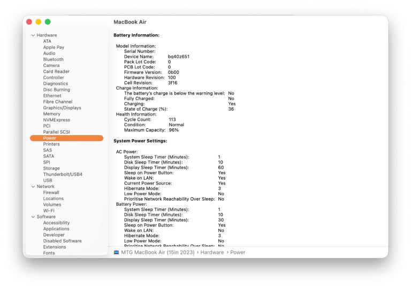Open the Firewall network item
The width and height of the screenshot is (411, 288).
click(51, 192)
